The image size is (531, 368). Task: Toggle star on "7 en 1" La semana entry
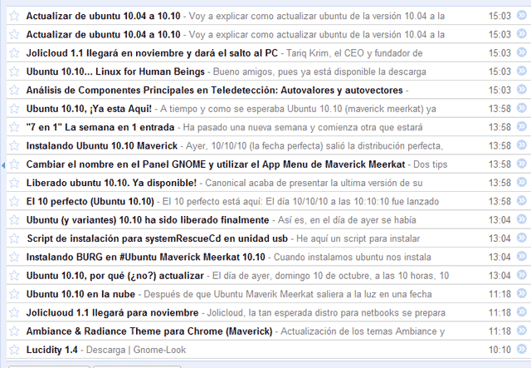tap(14, 127)
